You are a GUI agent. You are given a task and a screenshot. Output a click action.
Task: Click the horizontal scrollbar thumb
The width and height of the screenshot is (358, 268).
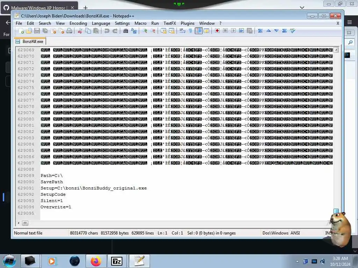click(25, 223)
